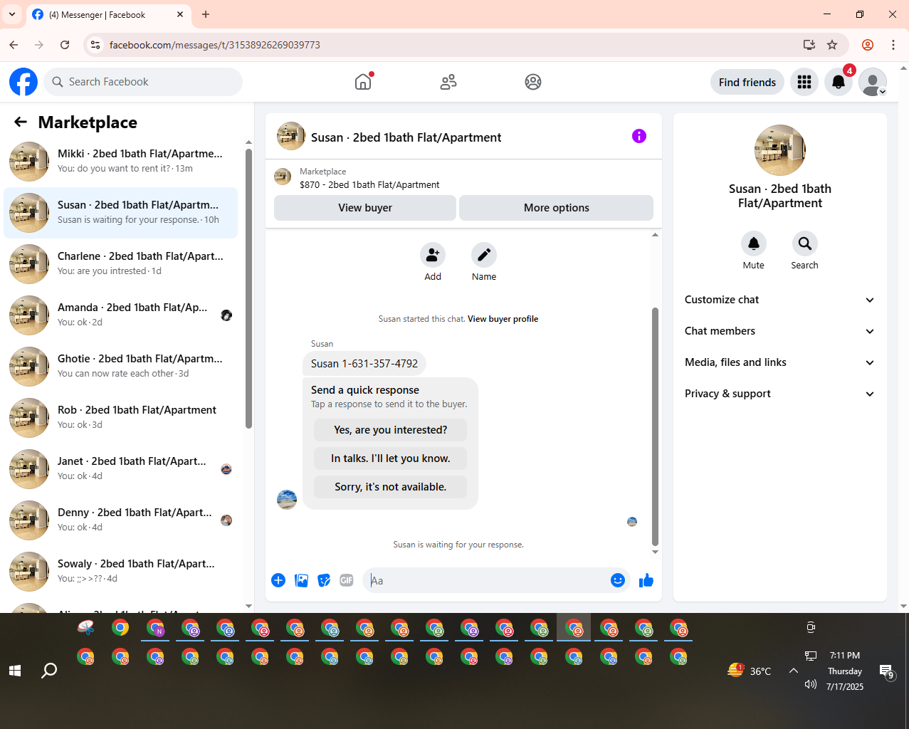Click the Find friends button
This screenshot has width=909, height=729.
point(747,82)
